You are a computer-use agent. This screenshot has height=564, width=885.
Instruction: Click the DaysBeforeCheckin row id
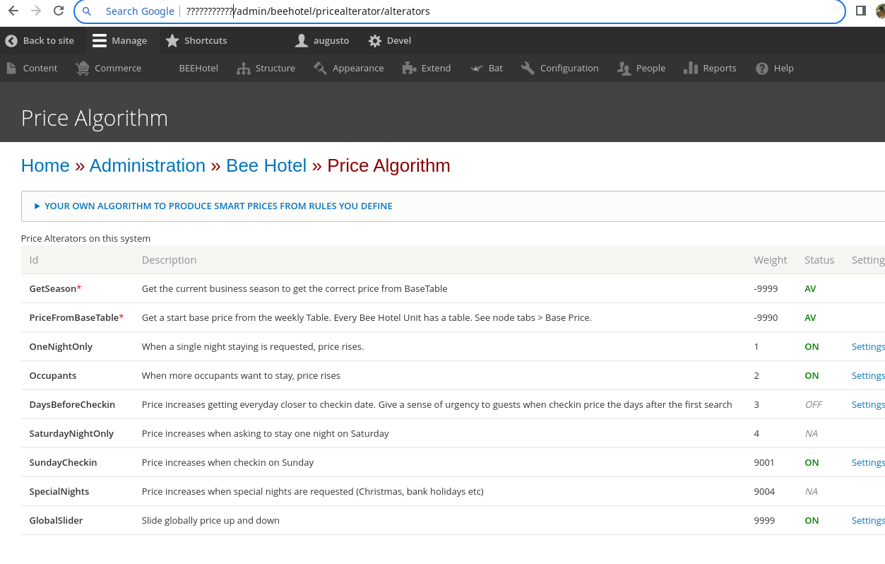point(72,404)
